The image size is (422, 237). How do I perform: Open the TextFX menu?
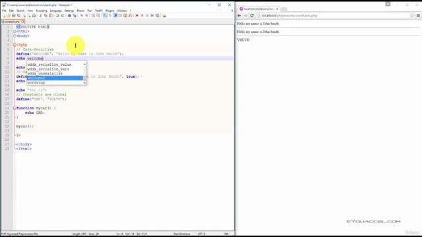click(x=99, y=11)
